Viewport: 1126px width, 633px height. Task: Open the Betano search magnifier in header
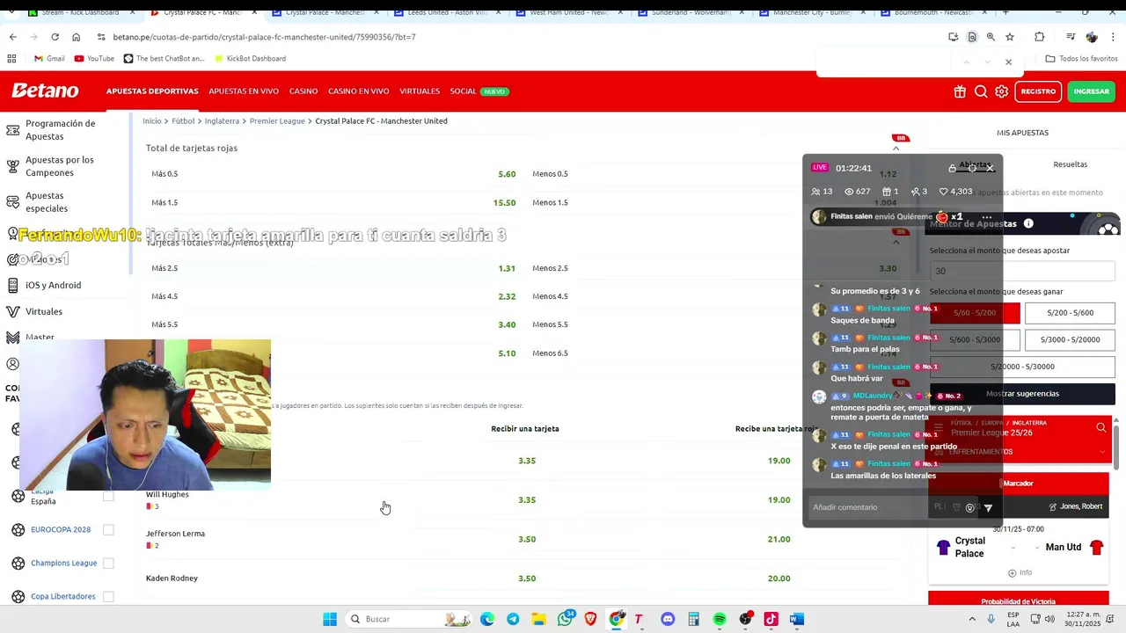click(981, 91)
